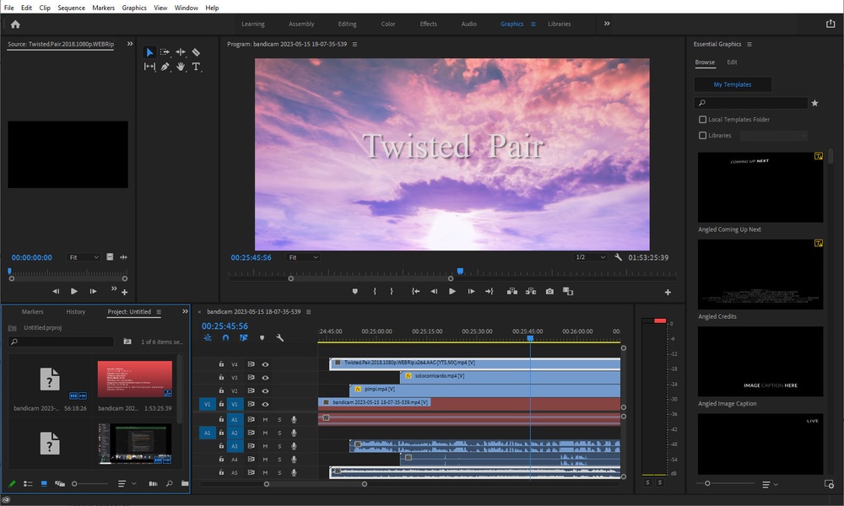Select the Selection arrow tool
This screenshot has height=506, width=844.
(149, 52)
